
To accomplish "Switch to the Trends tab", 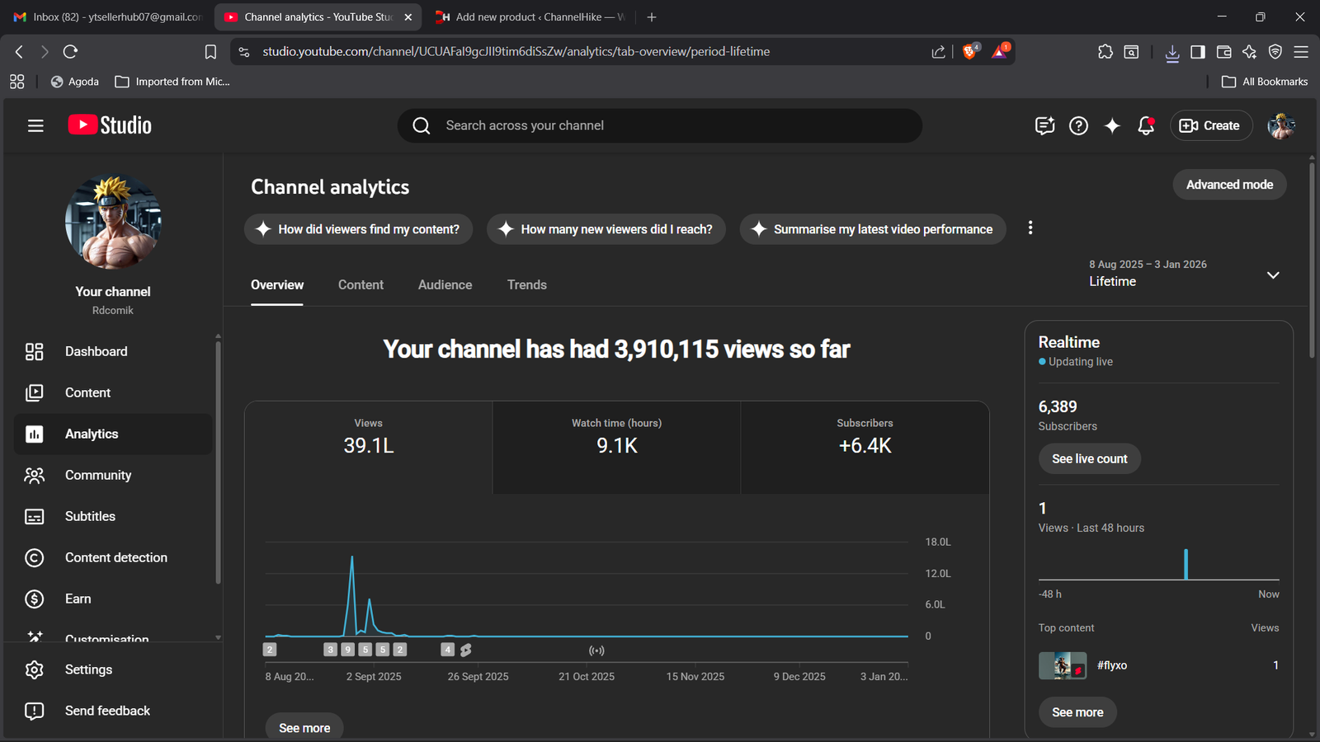I will (x=526, y=284).
